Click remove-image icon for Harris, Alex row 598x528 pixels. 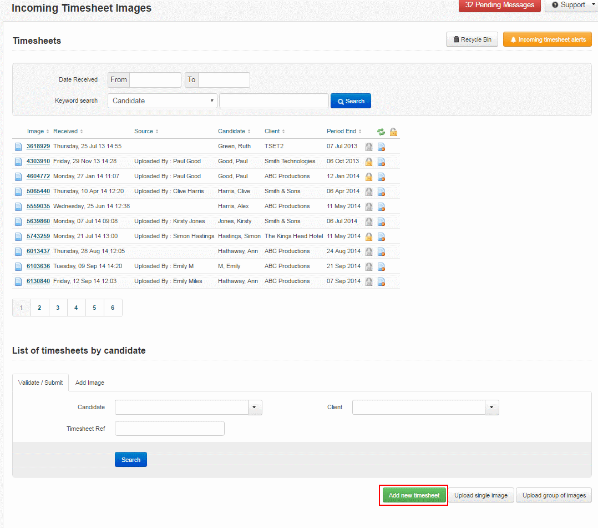381,207
